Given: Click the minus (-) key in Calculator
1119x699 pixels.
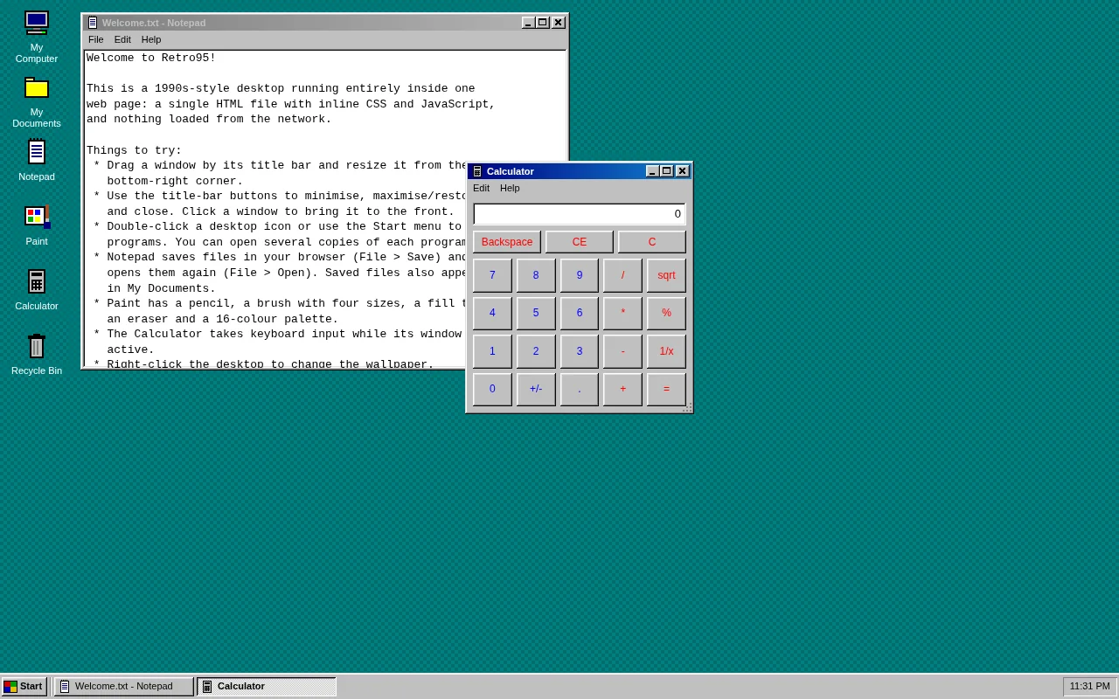Looking at the screenshot, I should [623, 351].
